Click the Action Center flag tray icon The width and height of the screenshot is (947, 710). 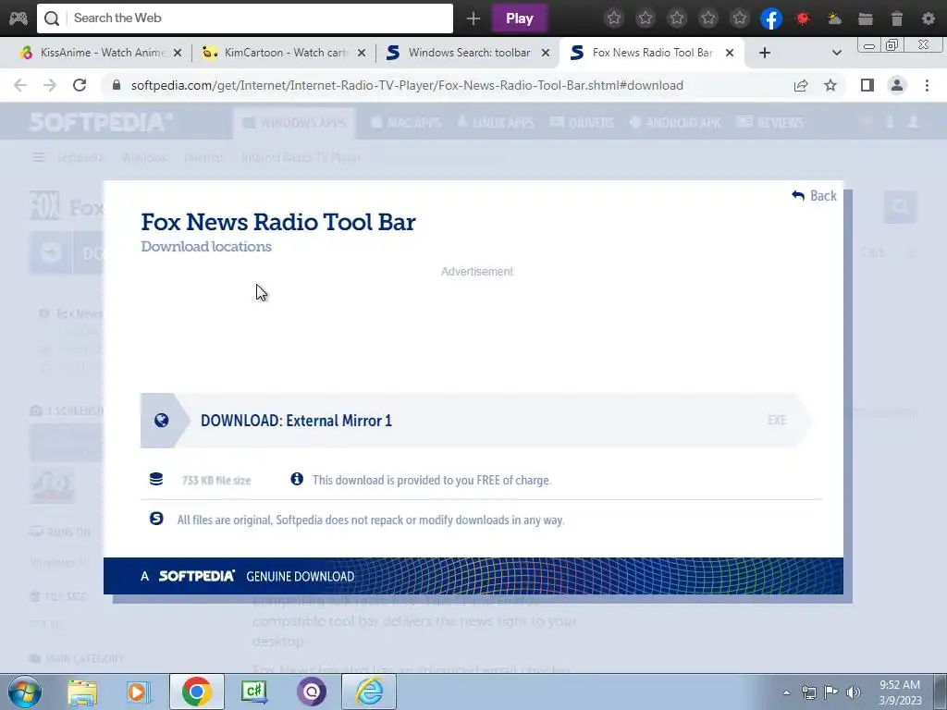831,692
